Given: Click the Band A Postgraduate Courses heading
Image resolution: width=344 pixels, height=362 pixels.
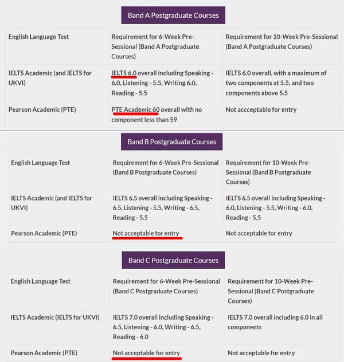Looking at the screenshot, I should pyautogui.click(x=173, y=15).
